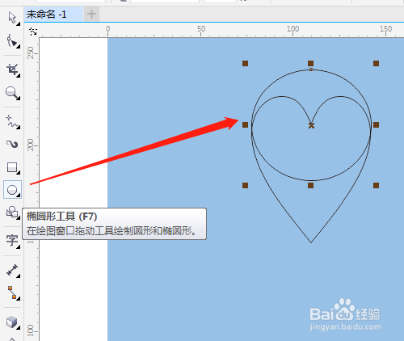The image size is (404, 341).
Task: Select the Polygon shapes tool
Action: tap(12, 213)
